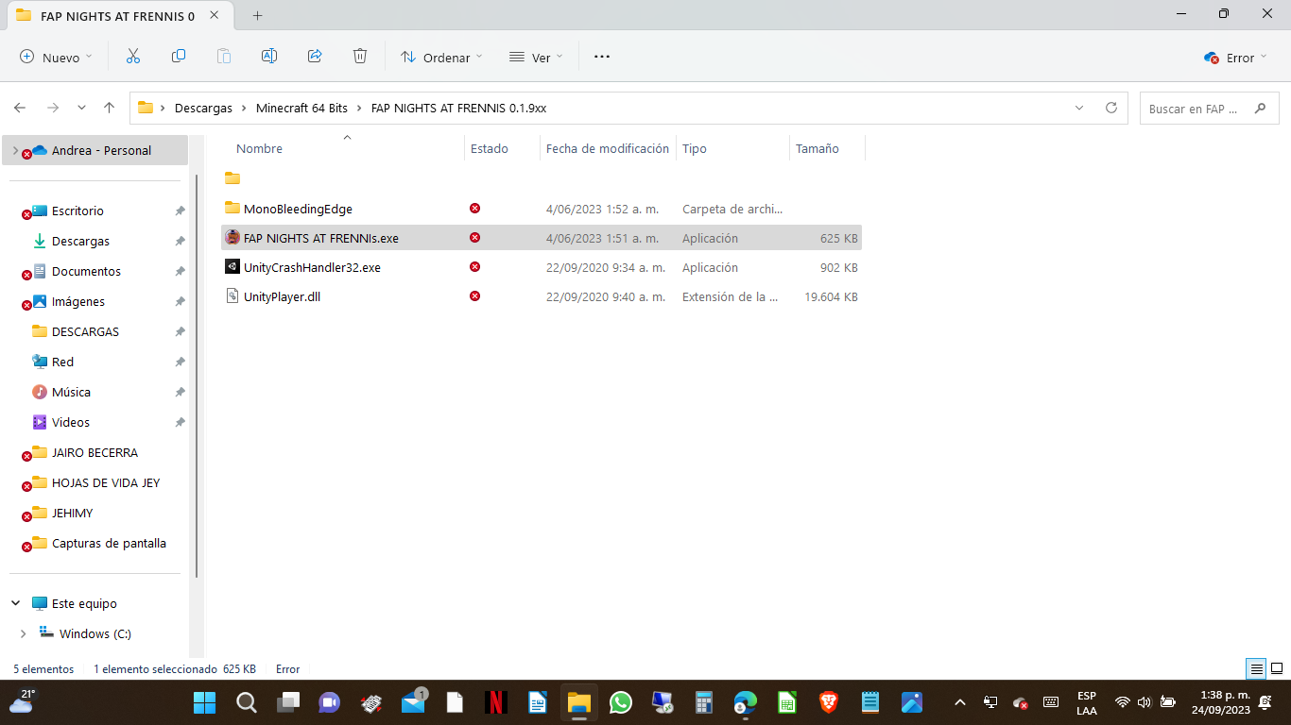
Task: Expand the address bar history dropdown
Action: click(1079, 108)
